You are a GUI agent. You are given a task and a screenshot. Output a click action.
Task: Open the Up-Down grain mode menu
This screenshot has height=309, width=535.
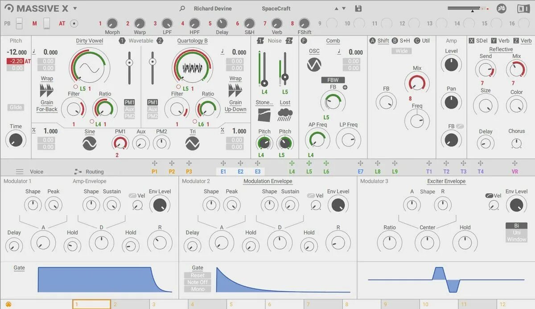(x=235, y=109)
